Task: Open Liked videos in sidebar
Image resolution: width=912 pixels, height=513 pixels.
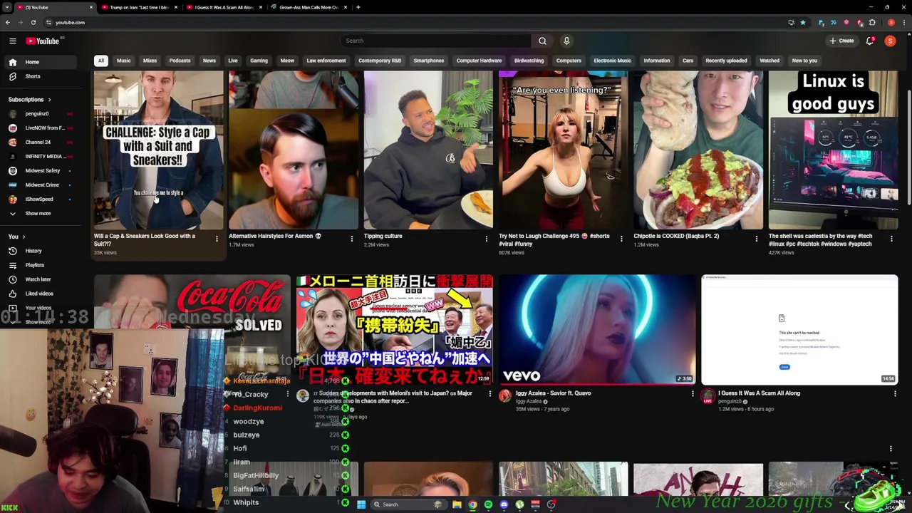Action: pyautogui.click(x=41, y=294)
